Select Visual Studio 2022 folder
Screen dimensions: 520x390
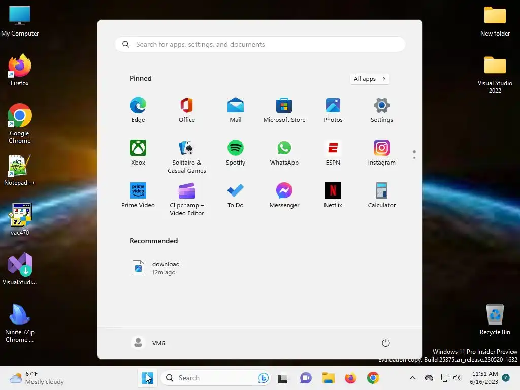pyautogui.click(x=495, y=75)
